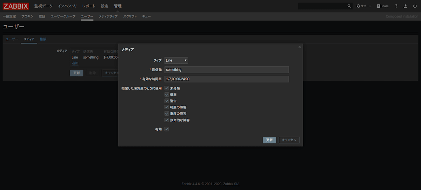Go to メディアタイプ submenu

tap(108, 16)
